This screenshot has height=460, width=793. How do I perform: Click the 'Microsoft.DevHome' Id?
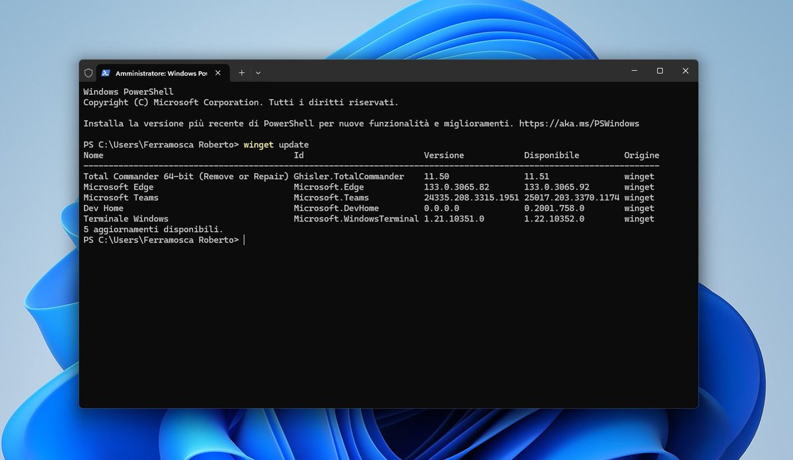coord(336,208)
